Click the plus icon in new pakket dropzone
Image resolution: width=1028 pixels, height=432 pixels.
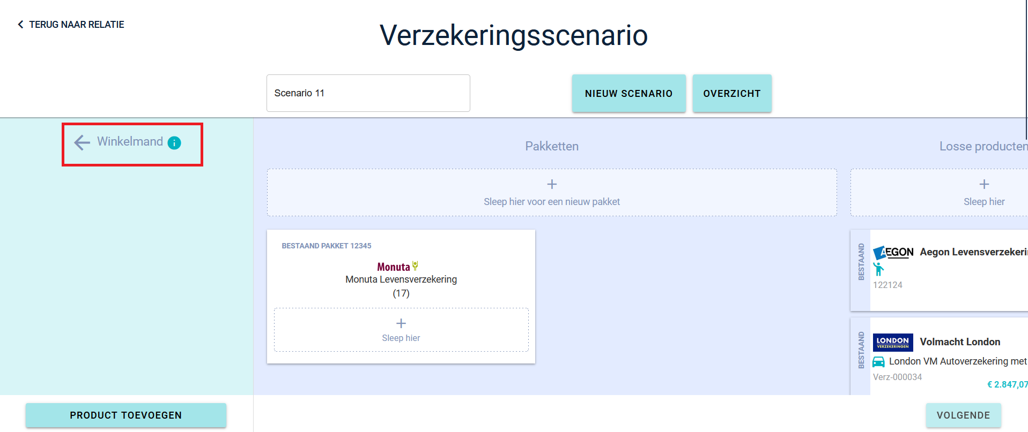[552, 184]
